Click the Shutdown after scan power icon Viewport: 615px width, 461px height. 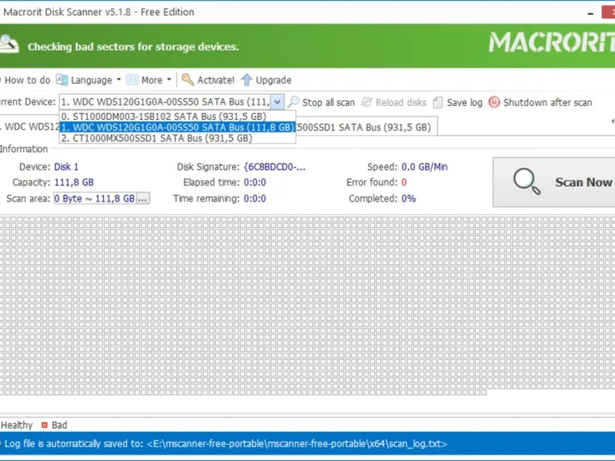coord(494,102)
